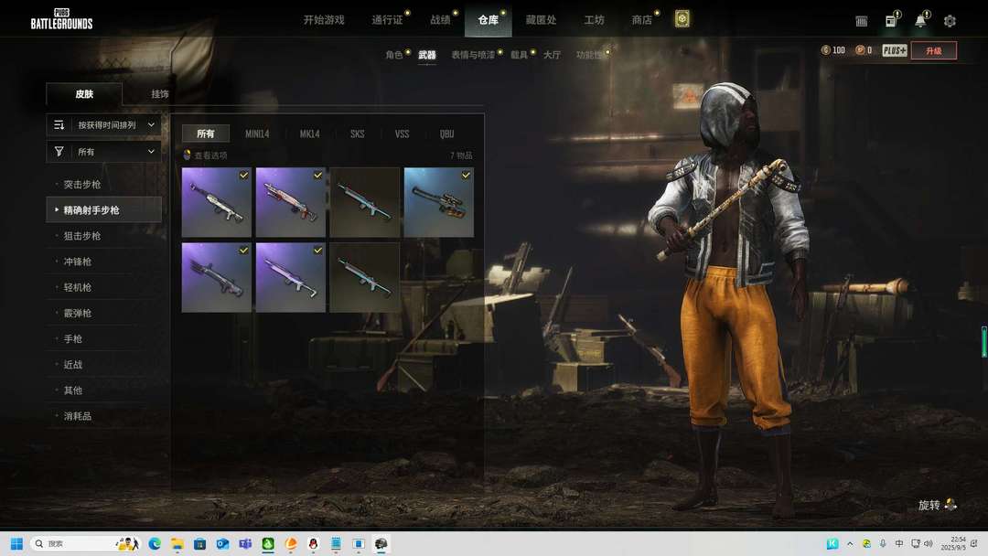Image resolution: width=988 pixels, height=556 pixels.
Task: Open the crate inventory icon in top bar
Action: (x=862, y=21)
